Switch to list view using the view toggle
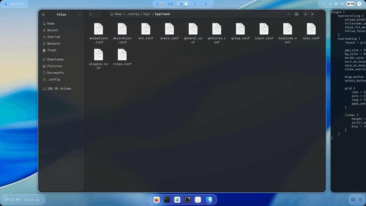 (x=306, y=14)
